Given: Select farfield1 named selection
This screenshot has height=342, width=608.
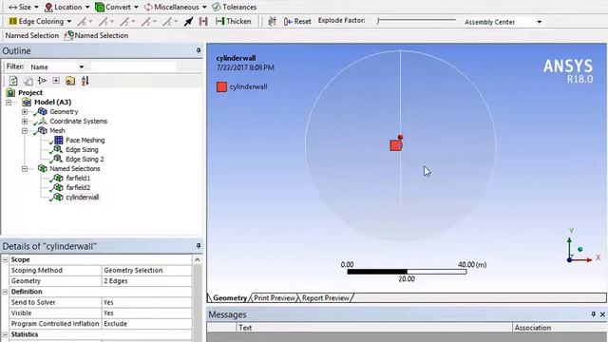Looking at the screenshot, I should (x=78, y=178).
